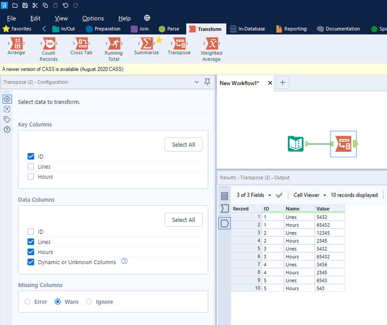This screenshot has width=387, height=325.
Task: Copy the selection with the copy icon
Action: point(45,5)
